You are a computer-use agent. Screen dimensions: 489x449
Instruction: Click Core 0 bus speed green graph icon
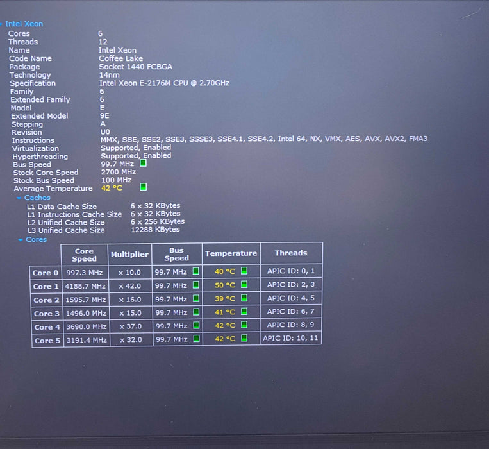pos(196,271)
